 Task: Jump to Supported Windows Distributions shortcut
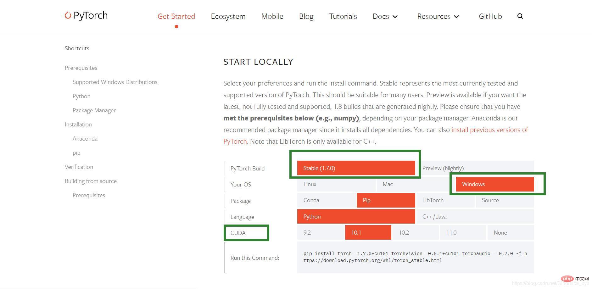(x=115, y=82)
